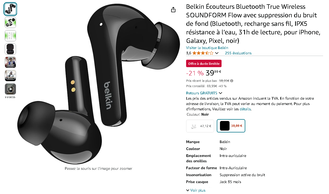Play the 3 VIDEOS thumbnail
The width and height of the screenshot is (329, 194).
click(x=10, y=89)
